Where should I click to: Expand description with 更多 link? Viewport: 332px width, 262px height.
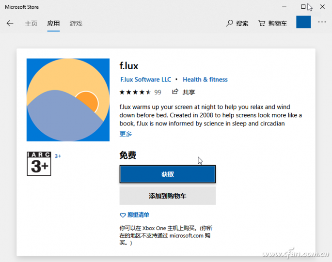pos(126,134)
